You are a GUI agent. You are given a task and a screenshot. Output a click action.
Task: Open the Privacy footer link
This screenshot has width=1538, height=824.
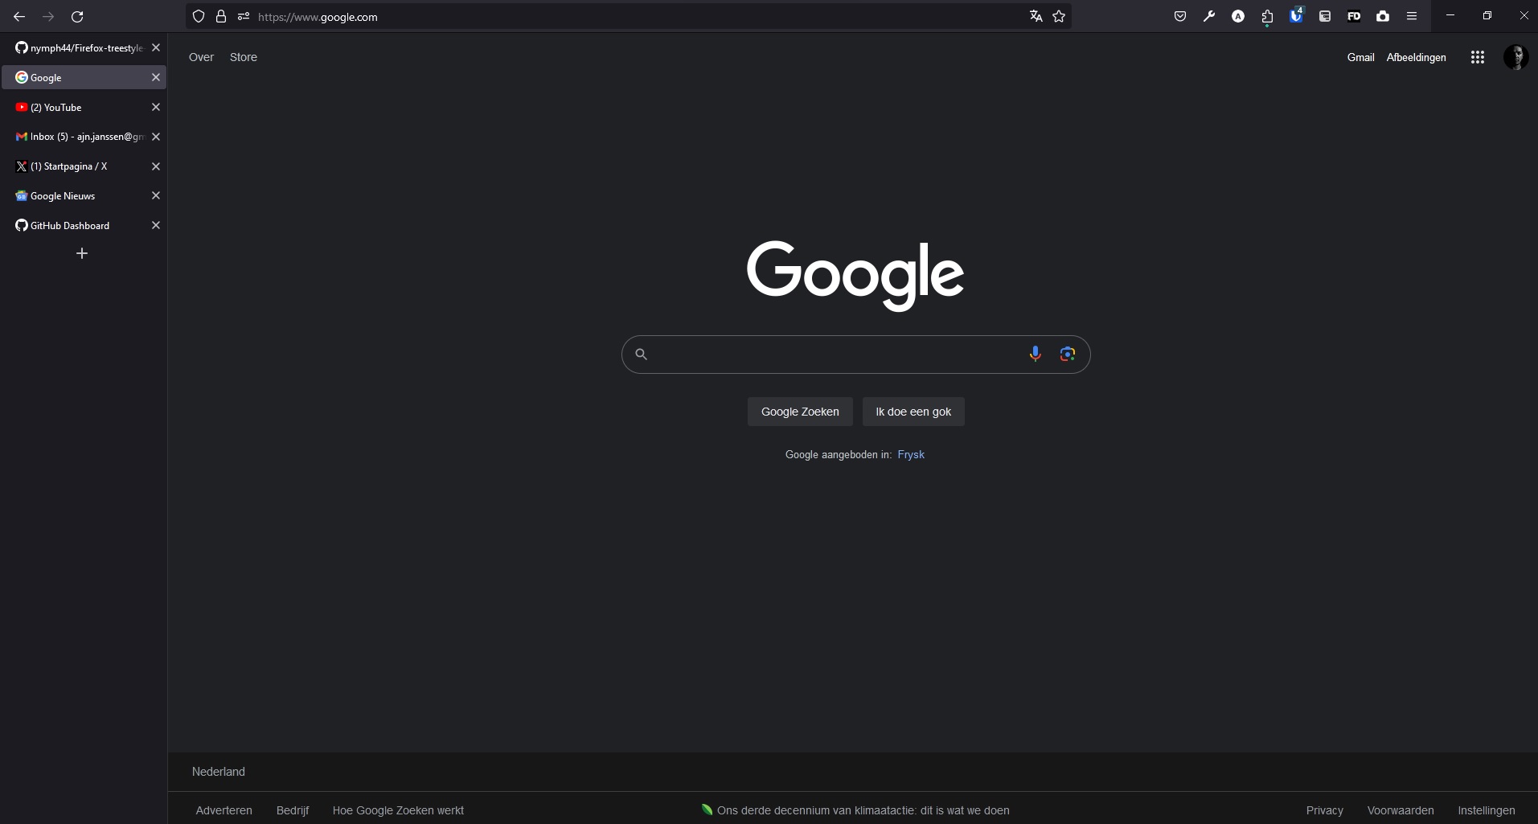[x=1324, y=810]
